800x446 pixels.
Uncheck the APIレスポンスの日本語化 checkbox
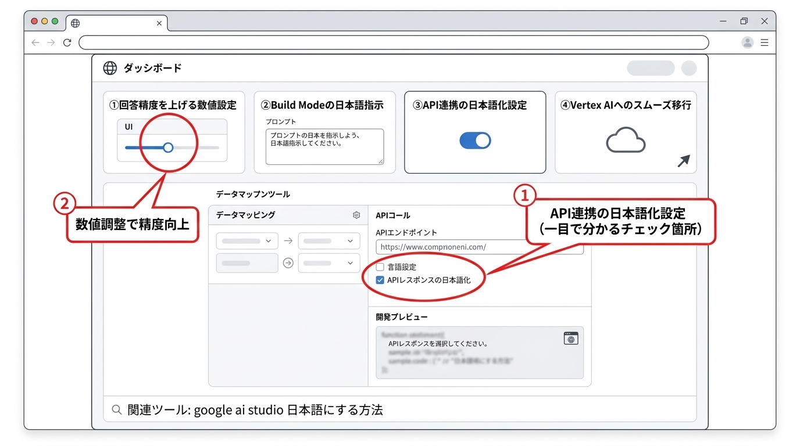coord(380,279)
